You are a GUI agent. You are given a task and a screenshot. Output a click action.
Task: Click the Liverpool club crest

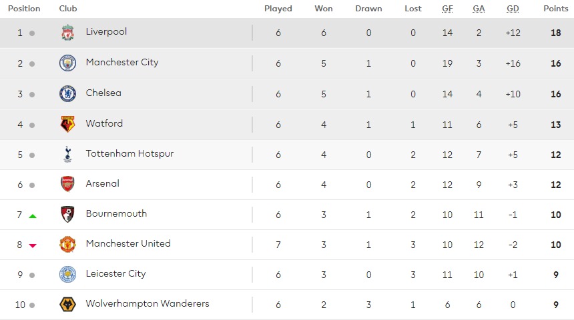pos(67,33)
